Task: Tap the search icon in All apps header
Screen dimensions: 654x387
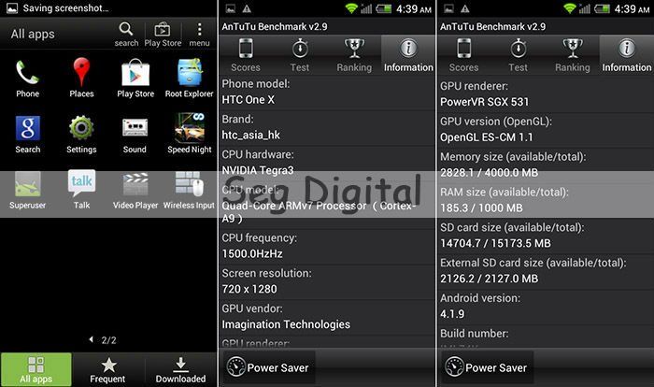Action: point(126,35)
